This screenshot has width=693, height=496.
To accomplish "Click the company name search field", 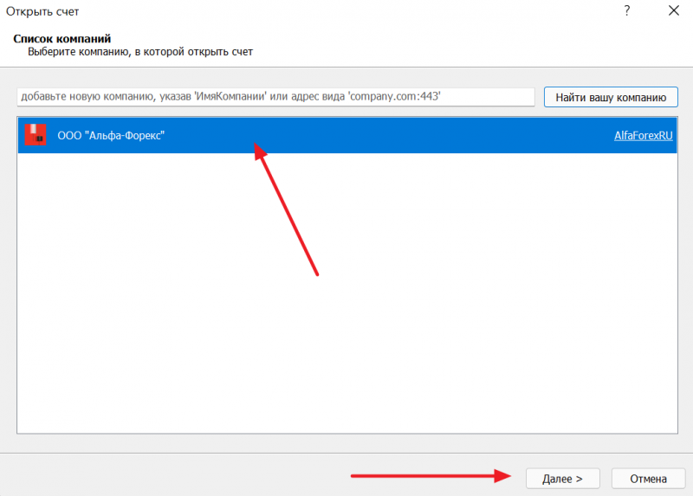I will coord(275,97).
